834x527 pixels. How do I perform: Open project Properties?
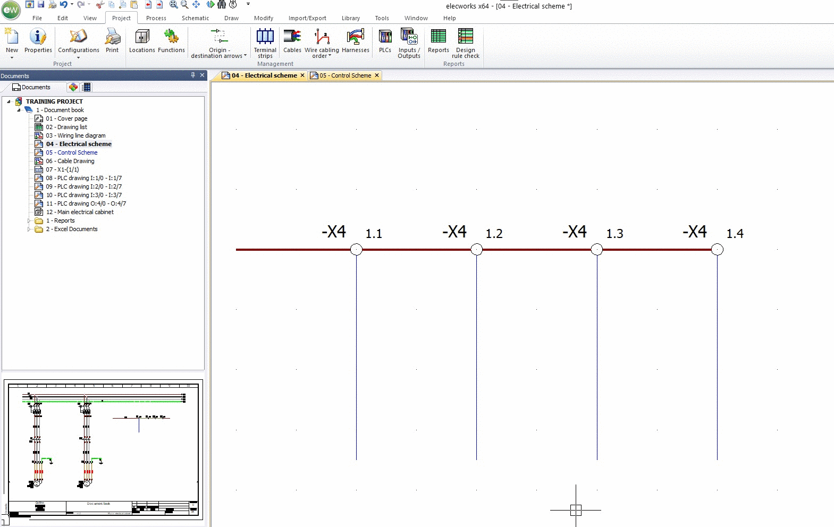pos(38,41)
